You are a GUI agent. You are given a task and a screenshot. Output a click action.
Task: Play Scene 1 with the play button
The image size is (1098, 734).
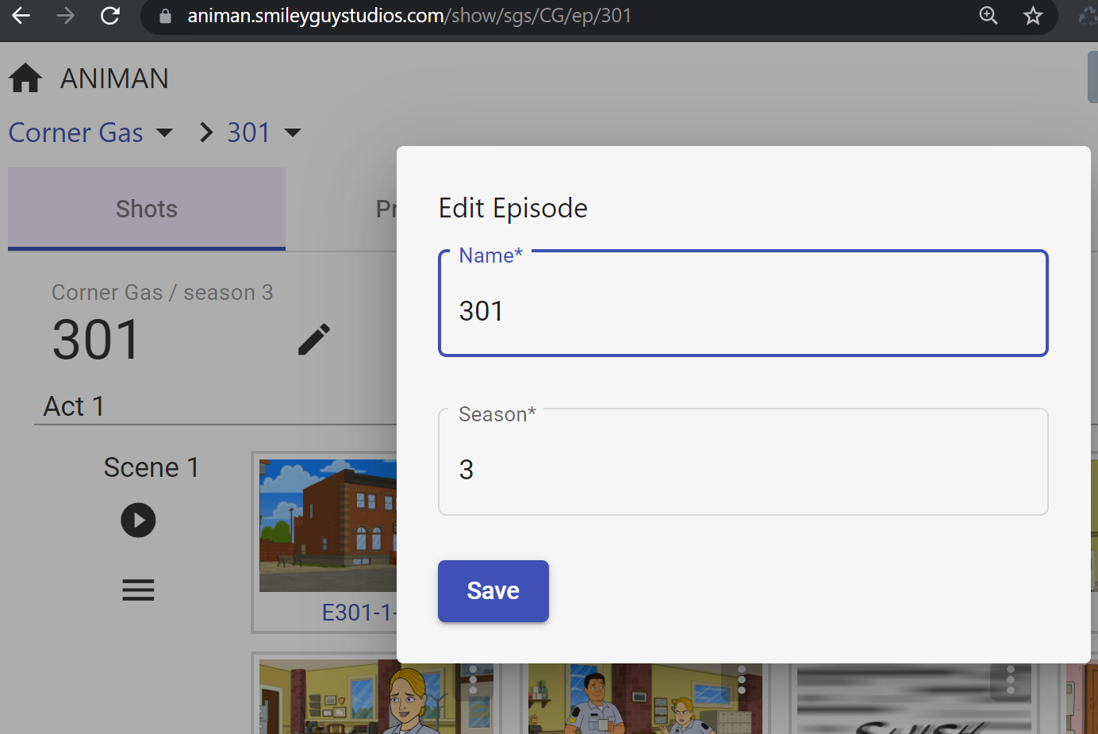(x=138, y=521)
